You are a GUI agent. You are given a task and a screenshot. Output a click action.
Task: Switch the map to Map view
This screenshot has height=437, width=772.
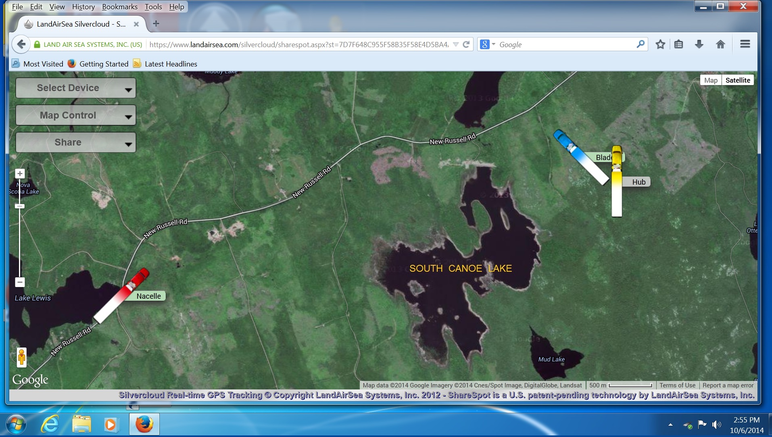[x=711, y=80]
